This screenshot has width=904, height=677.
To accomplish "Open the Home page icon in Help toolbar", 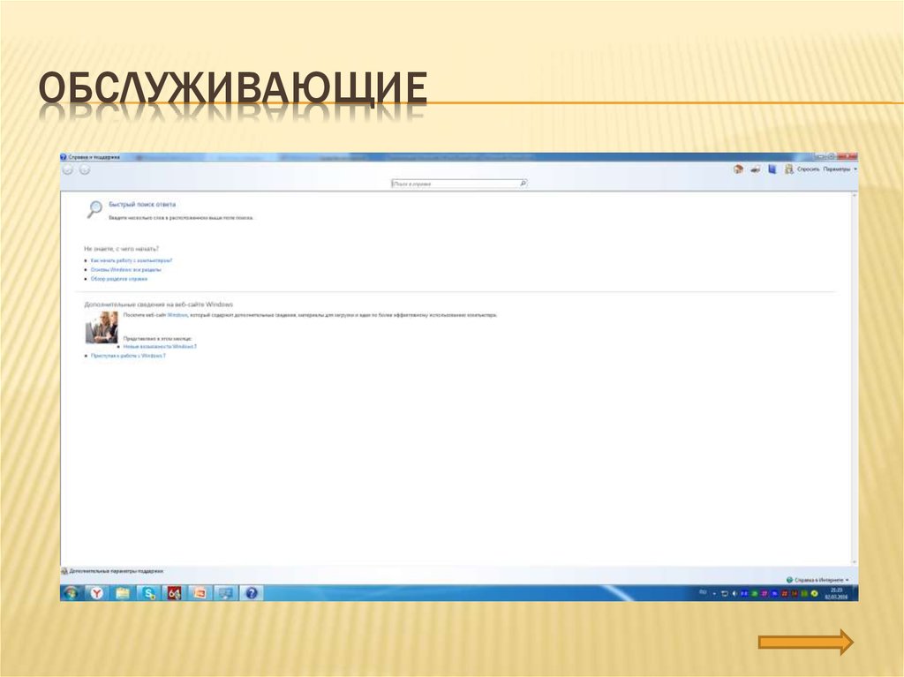I will [740, 169].
